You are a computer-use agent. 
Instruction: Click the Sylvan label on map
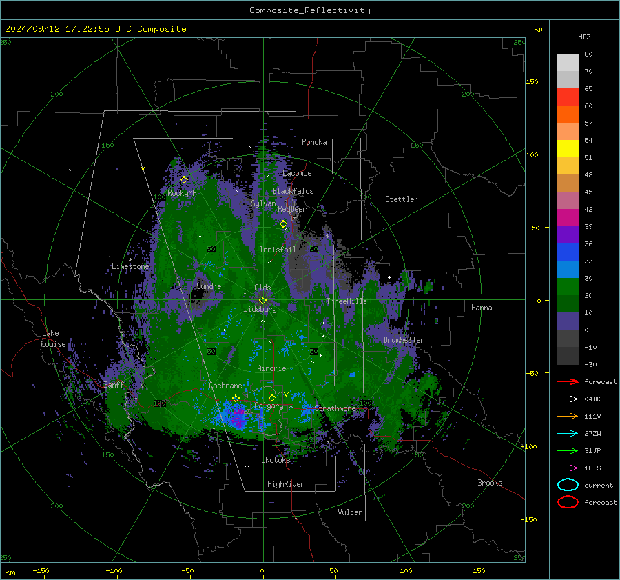point(263,203)
